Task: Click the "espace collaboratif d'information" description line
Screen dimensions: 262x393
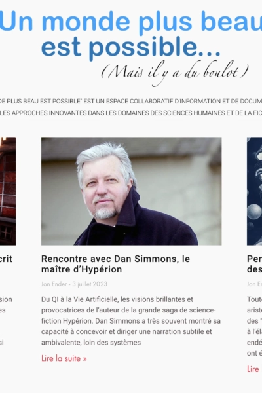Action: (x=131, y=102)
